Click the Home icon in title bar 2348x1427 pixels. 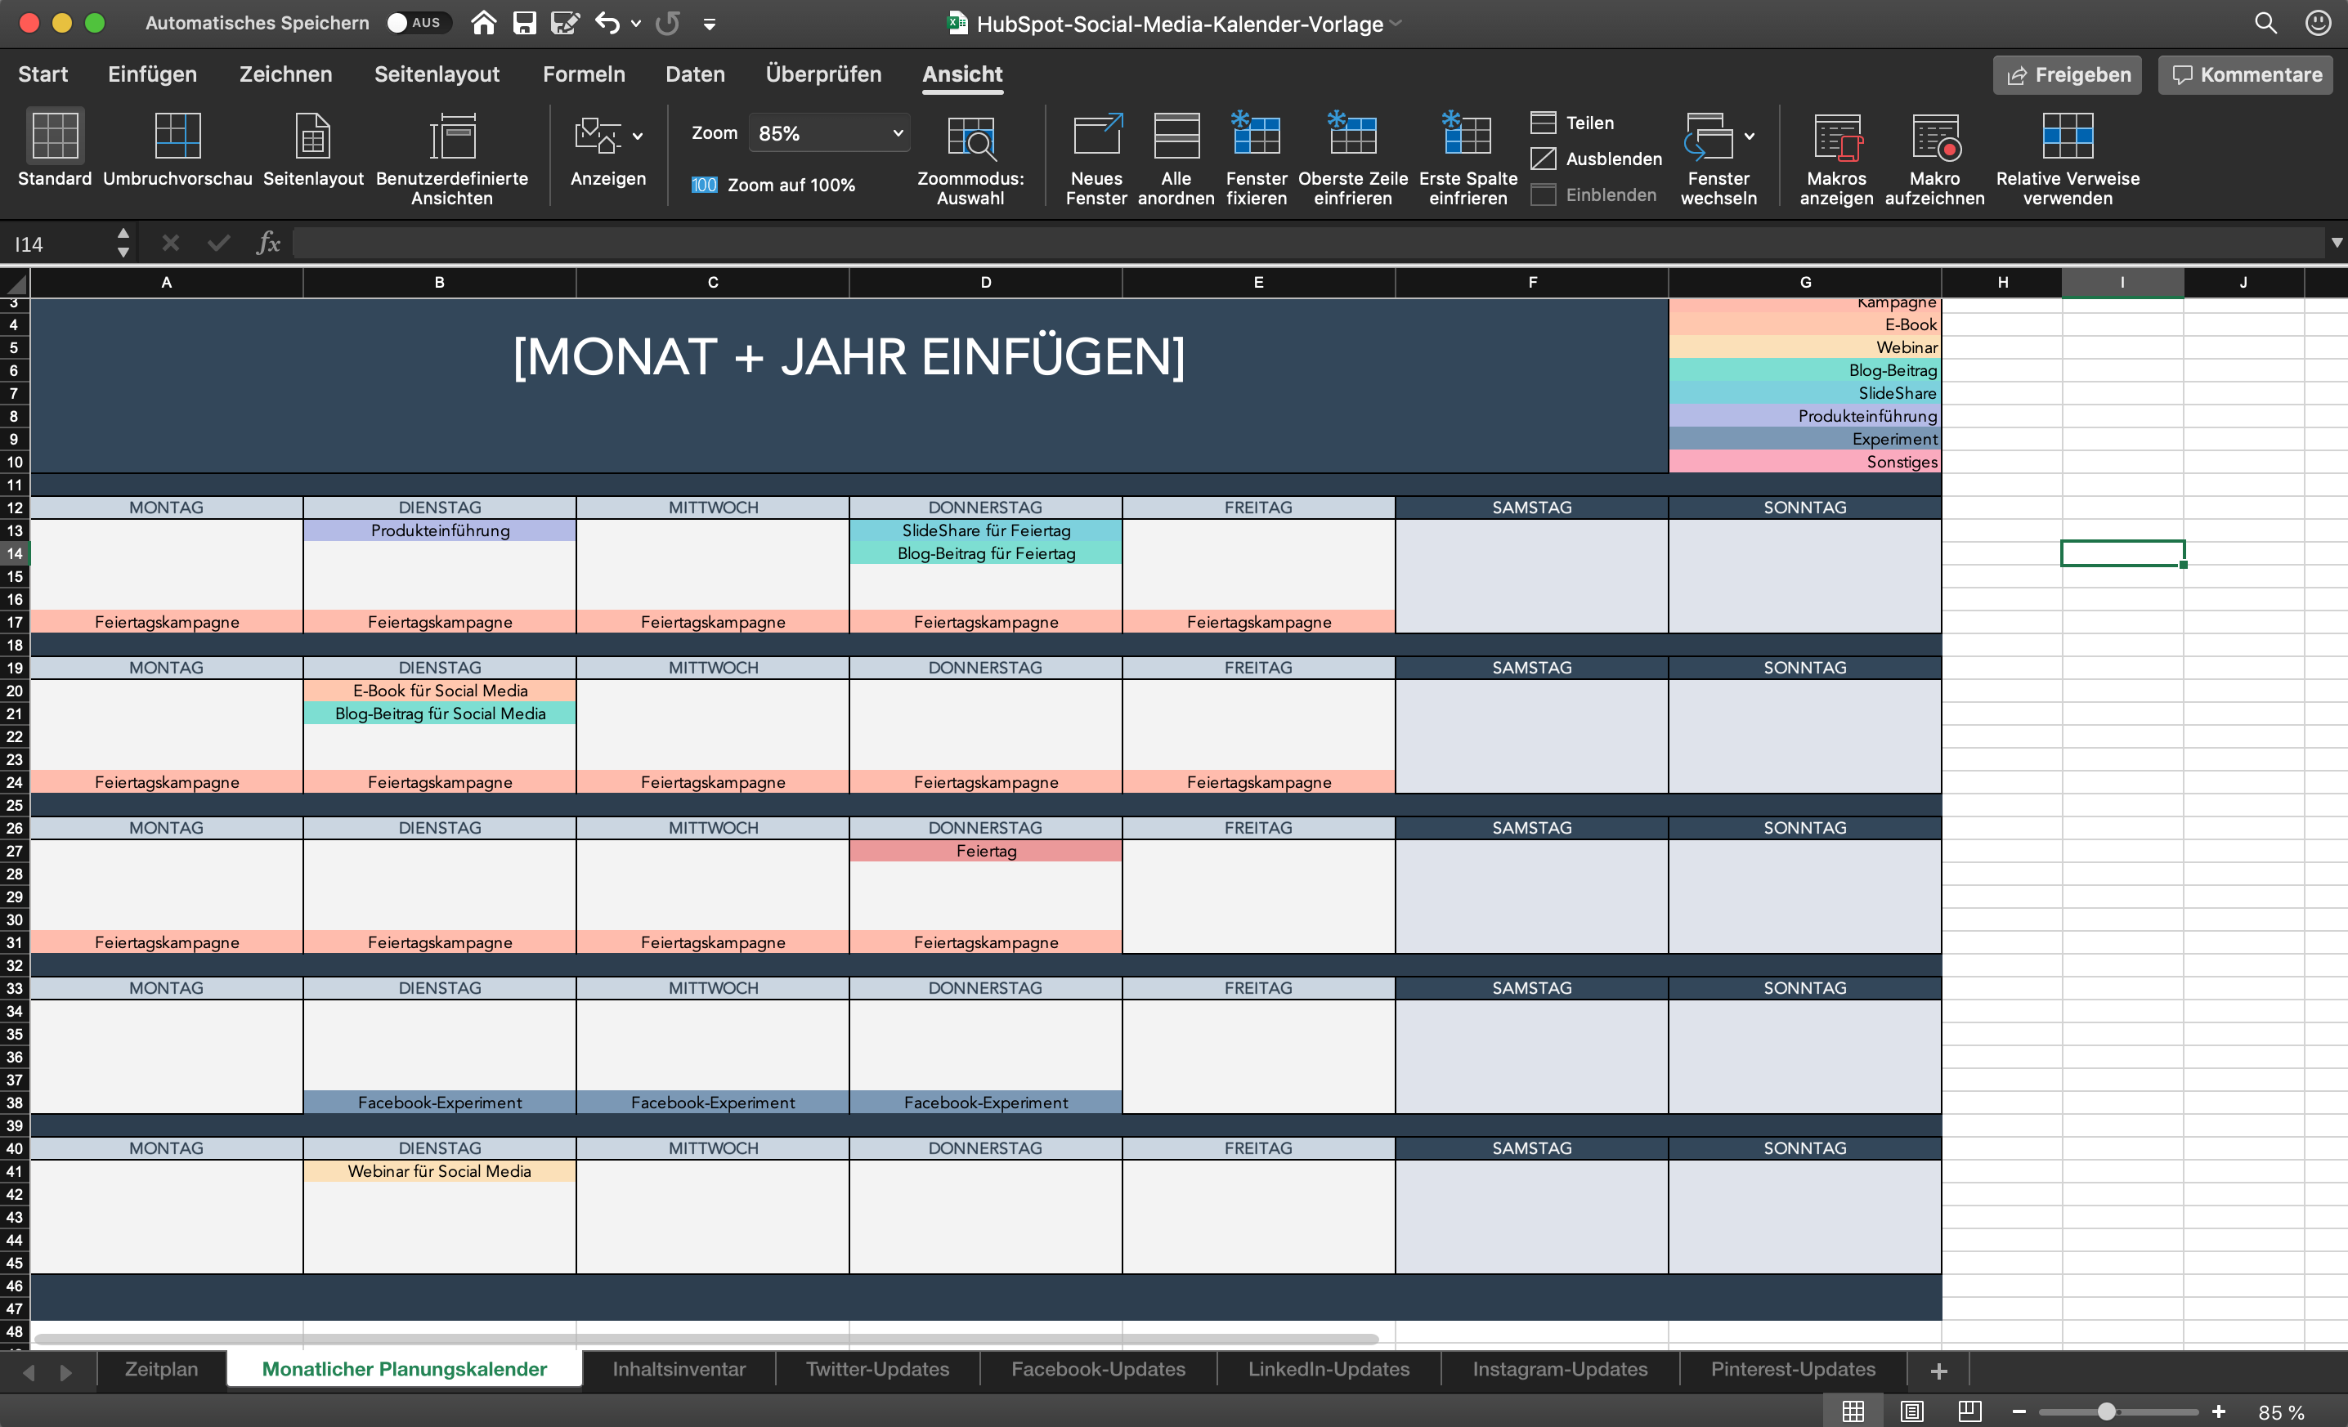tap(483, 23)
